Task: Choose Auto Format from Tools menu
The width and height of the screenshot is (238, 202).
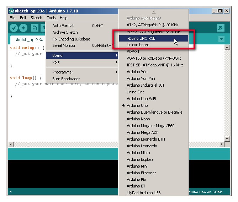Action: coord(82,26)
